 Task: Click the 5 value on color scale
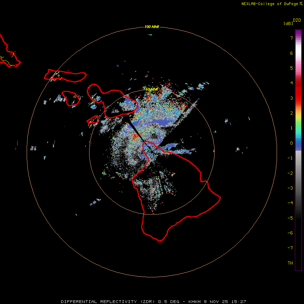(292, 68)
